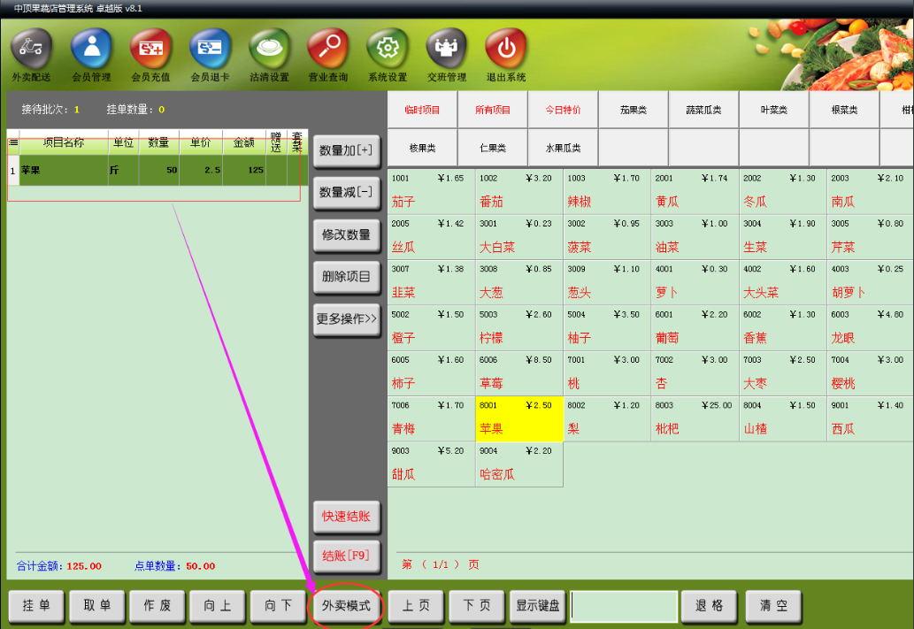Add product 菠菜 3002

point(607,237)
